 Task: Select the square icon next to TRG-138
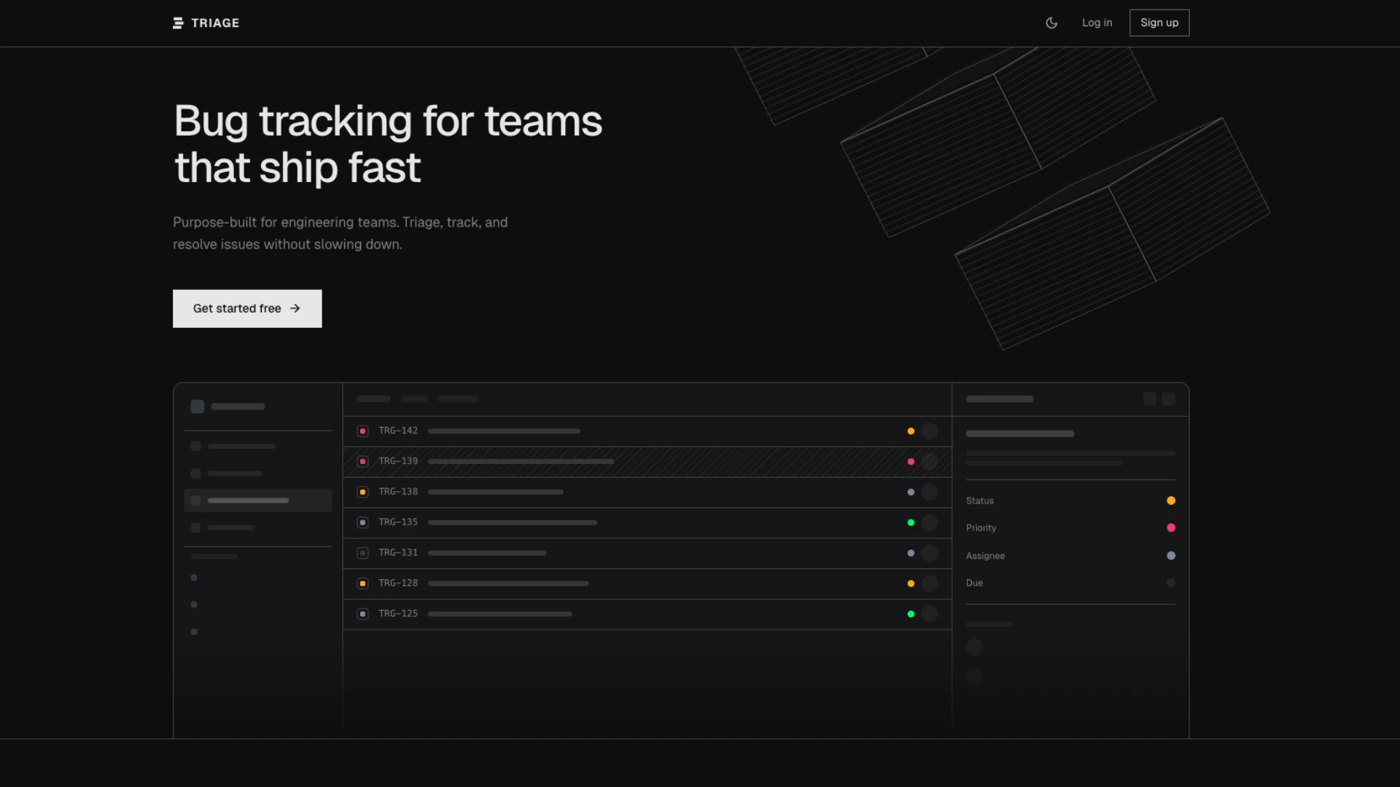point(362,492)
